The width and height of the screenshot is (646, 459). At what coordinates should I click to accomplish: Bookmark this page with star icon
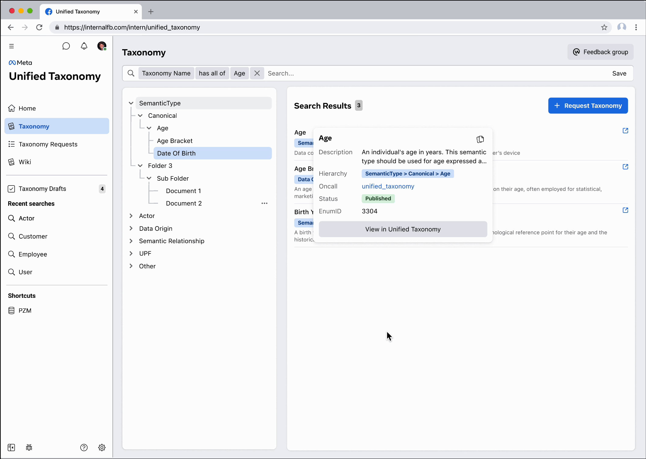click(604, 27)
